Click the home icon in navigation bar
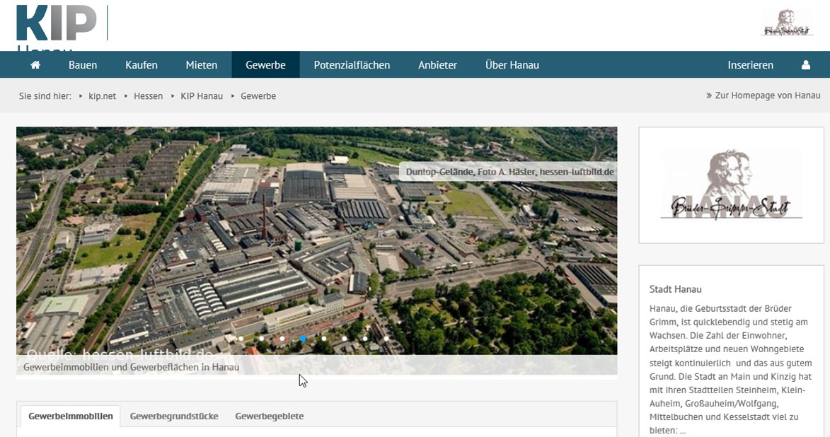The width and height of the screenshot is (830, 437). pos(35,65)
